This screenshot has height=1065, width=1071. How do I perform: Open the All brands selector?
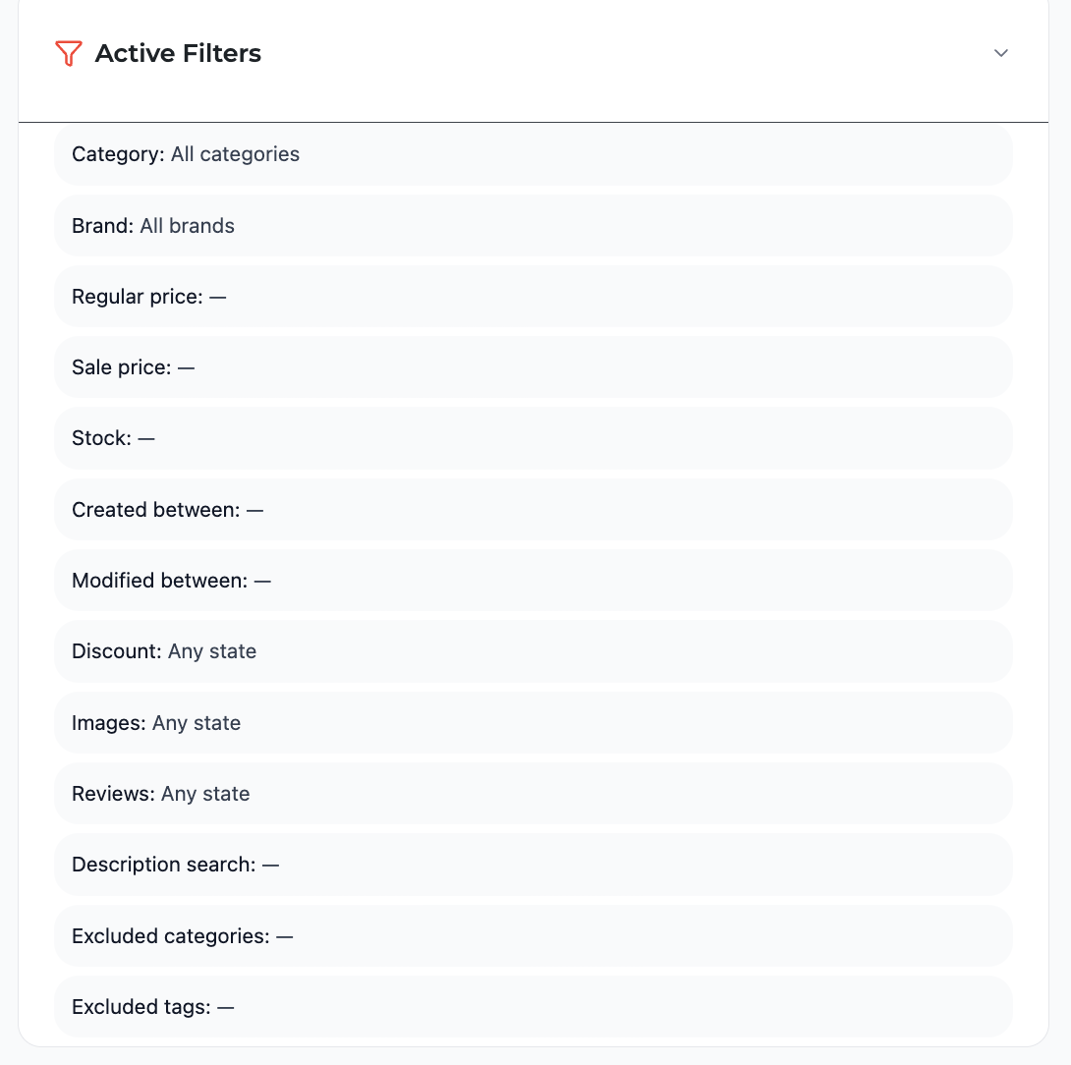[187, 225]
